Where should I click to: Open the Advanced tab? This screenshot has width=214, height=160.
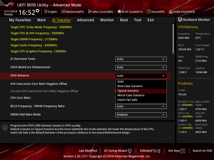(85, 20)
